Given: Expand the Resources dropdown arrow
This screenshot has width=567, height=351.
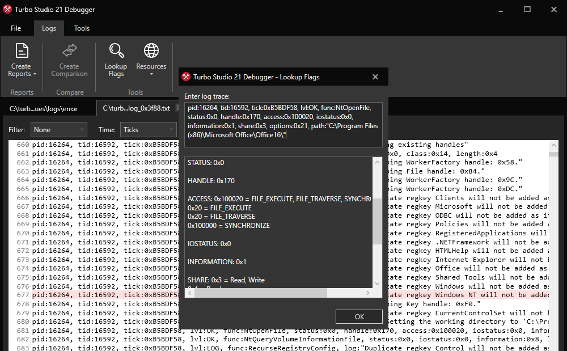Looking at the screenshot, I should [151, 73].
